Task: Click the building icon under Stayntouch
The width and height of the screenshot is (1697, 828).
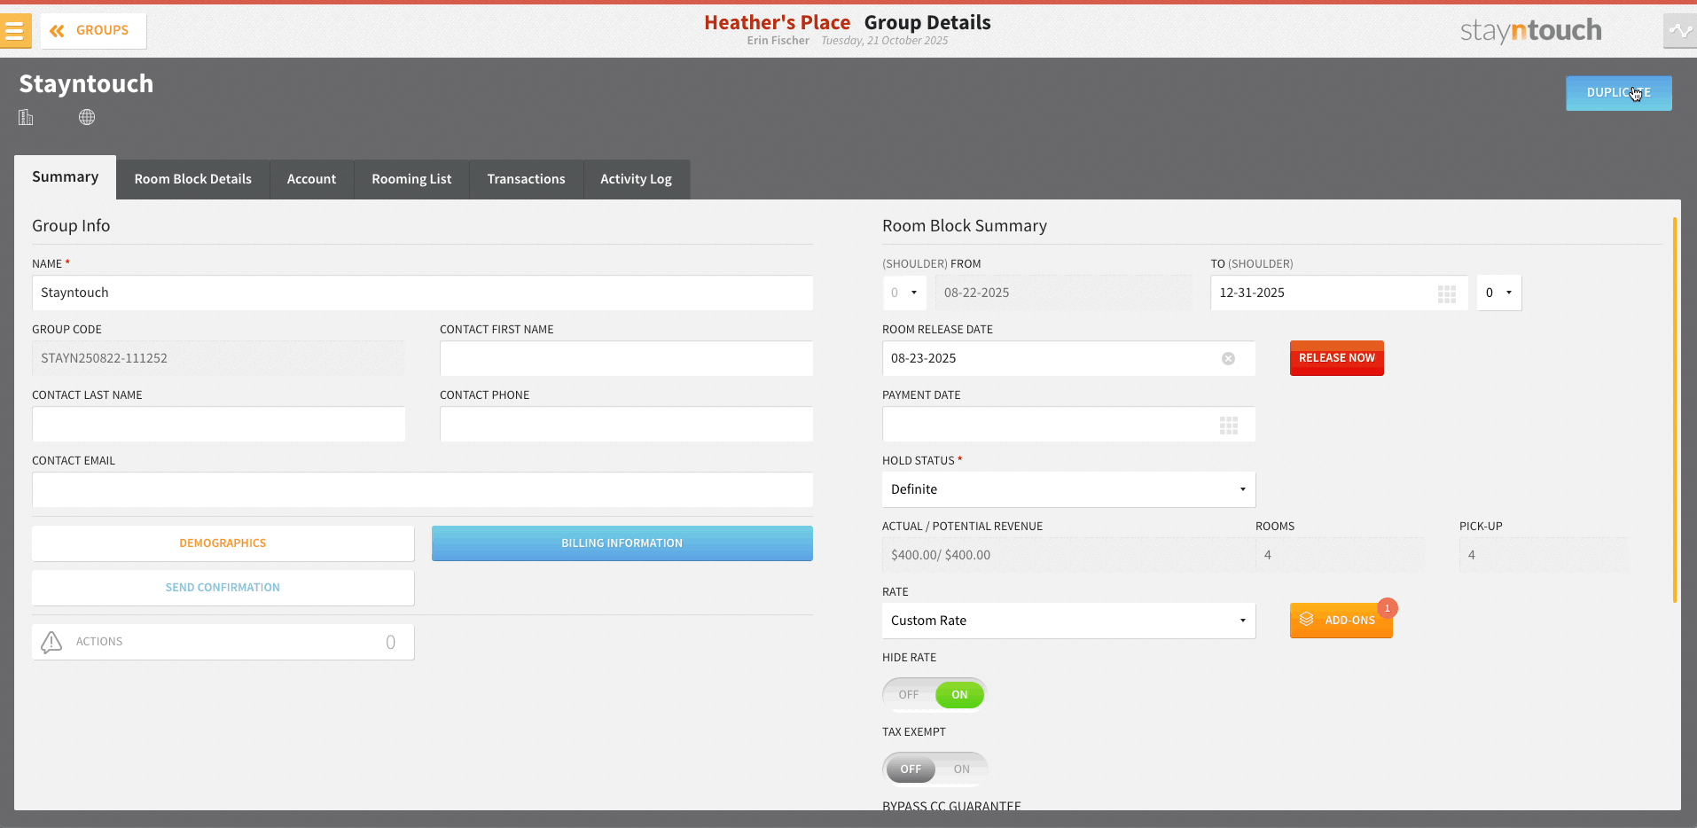Action: (x=26, y=117)
